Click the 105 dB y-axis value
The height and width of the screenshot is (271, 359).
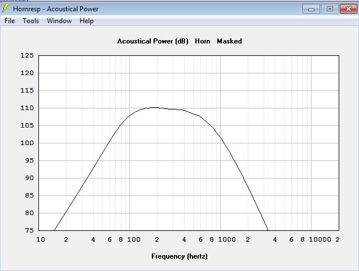coord(27,125)
